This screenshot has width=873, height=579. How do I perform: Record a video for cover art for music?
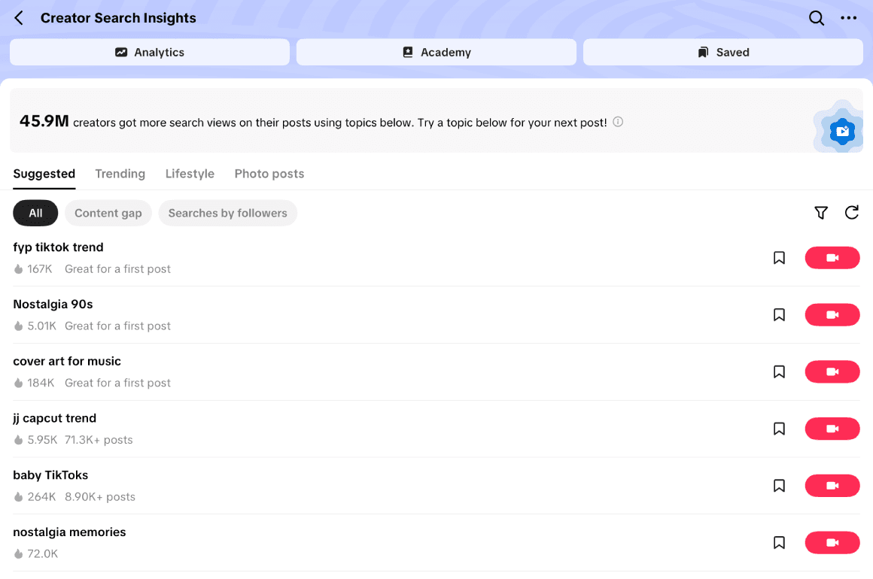pyautogui.click(x=832, y=372)
